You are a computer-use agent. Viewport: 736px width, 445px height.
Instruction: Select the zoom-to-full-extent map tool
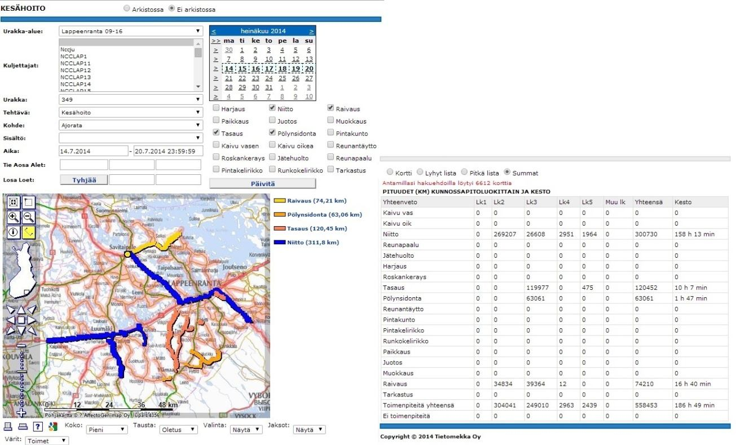click(14, 202)
